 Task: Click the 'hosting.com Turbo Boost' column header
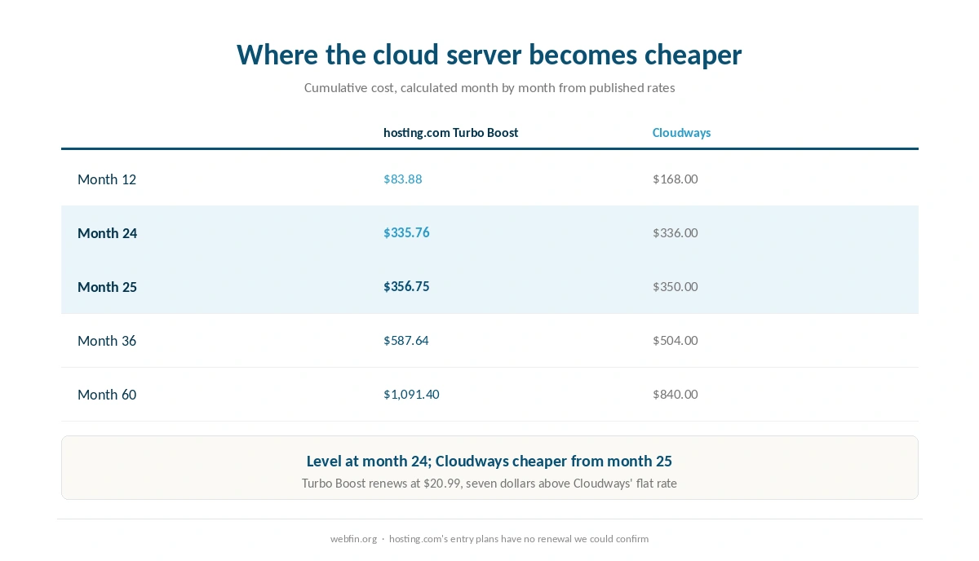(451, 132)
